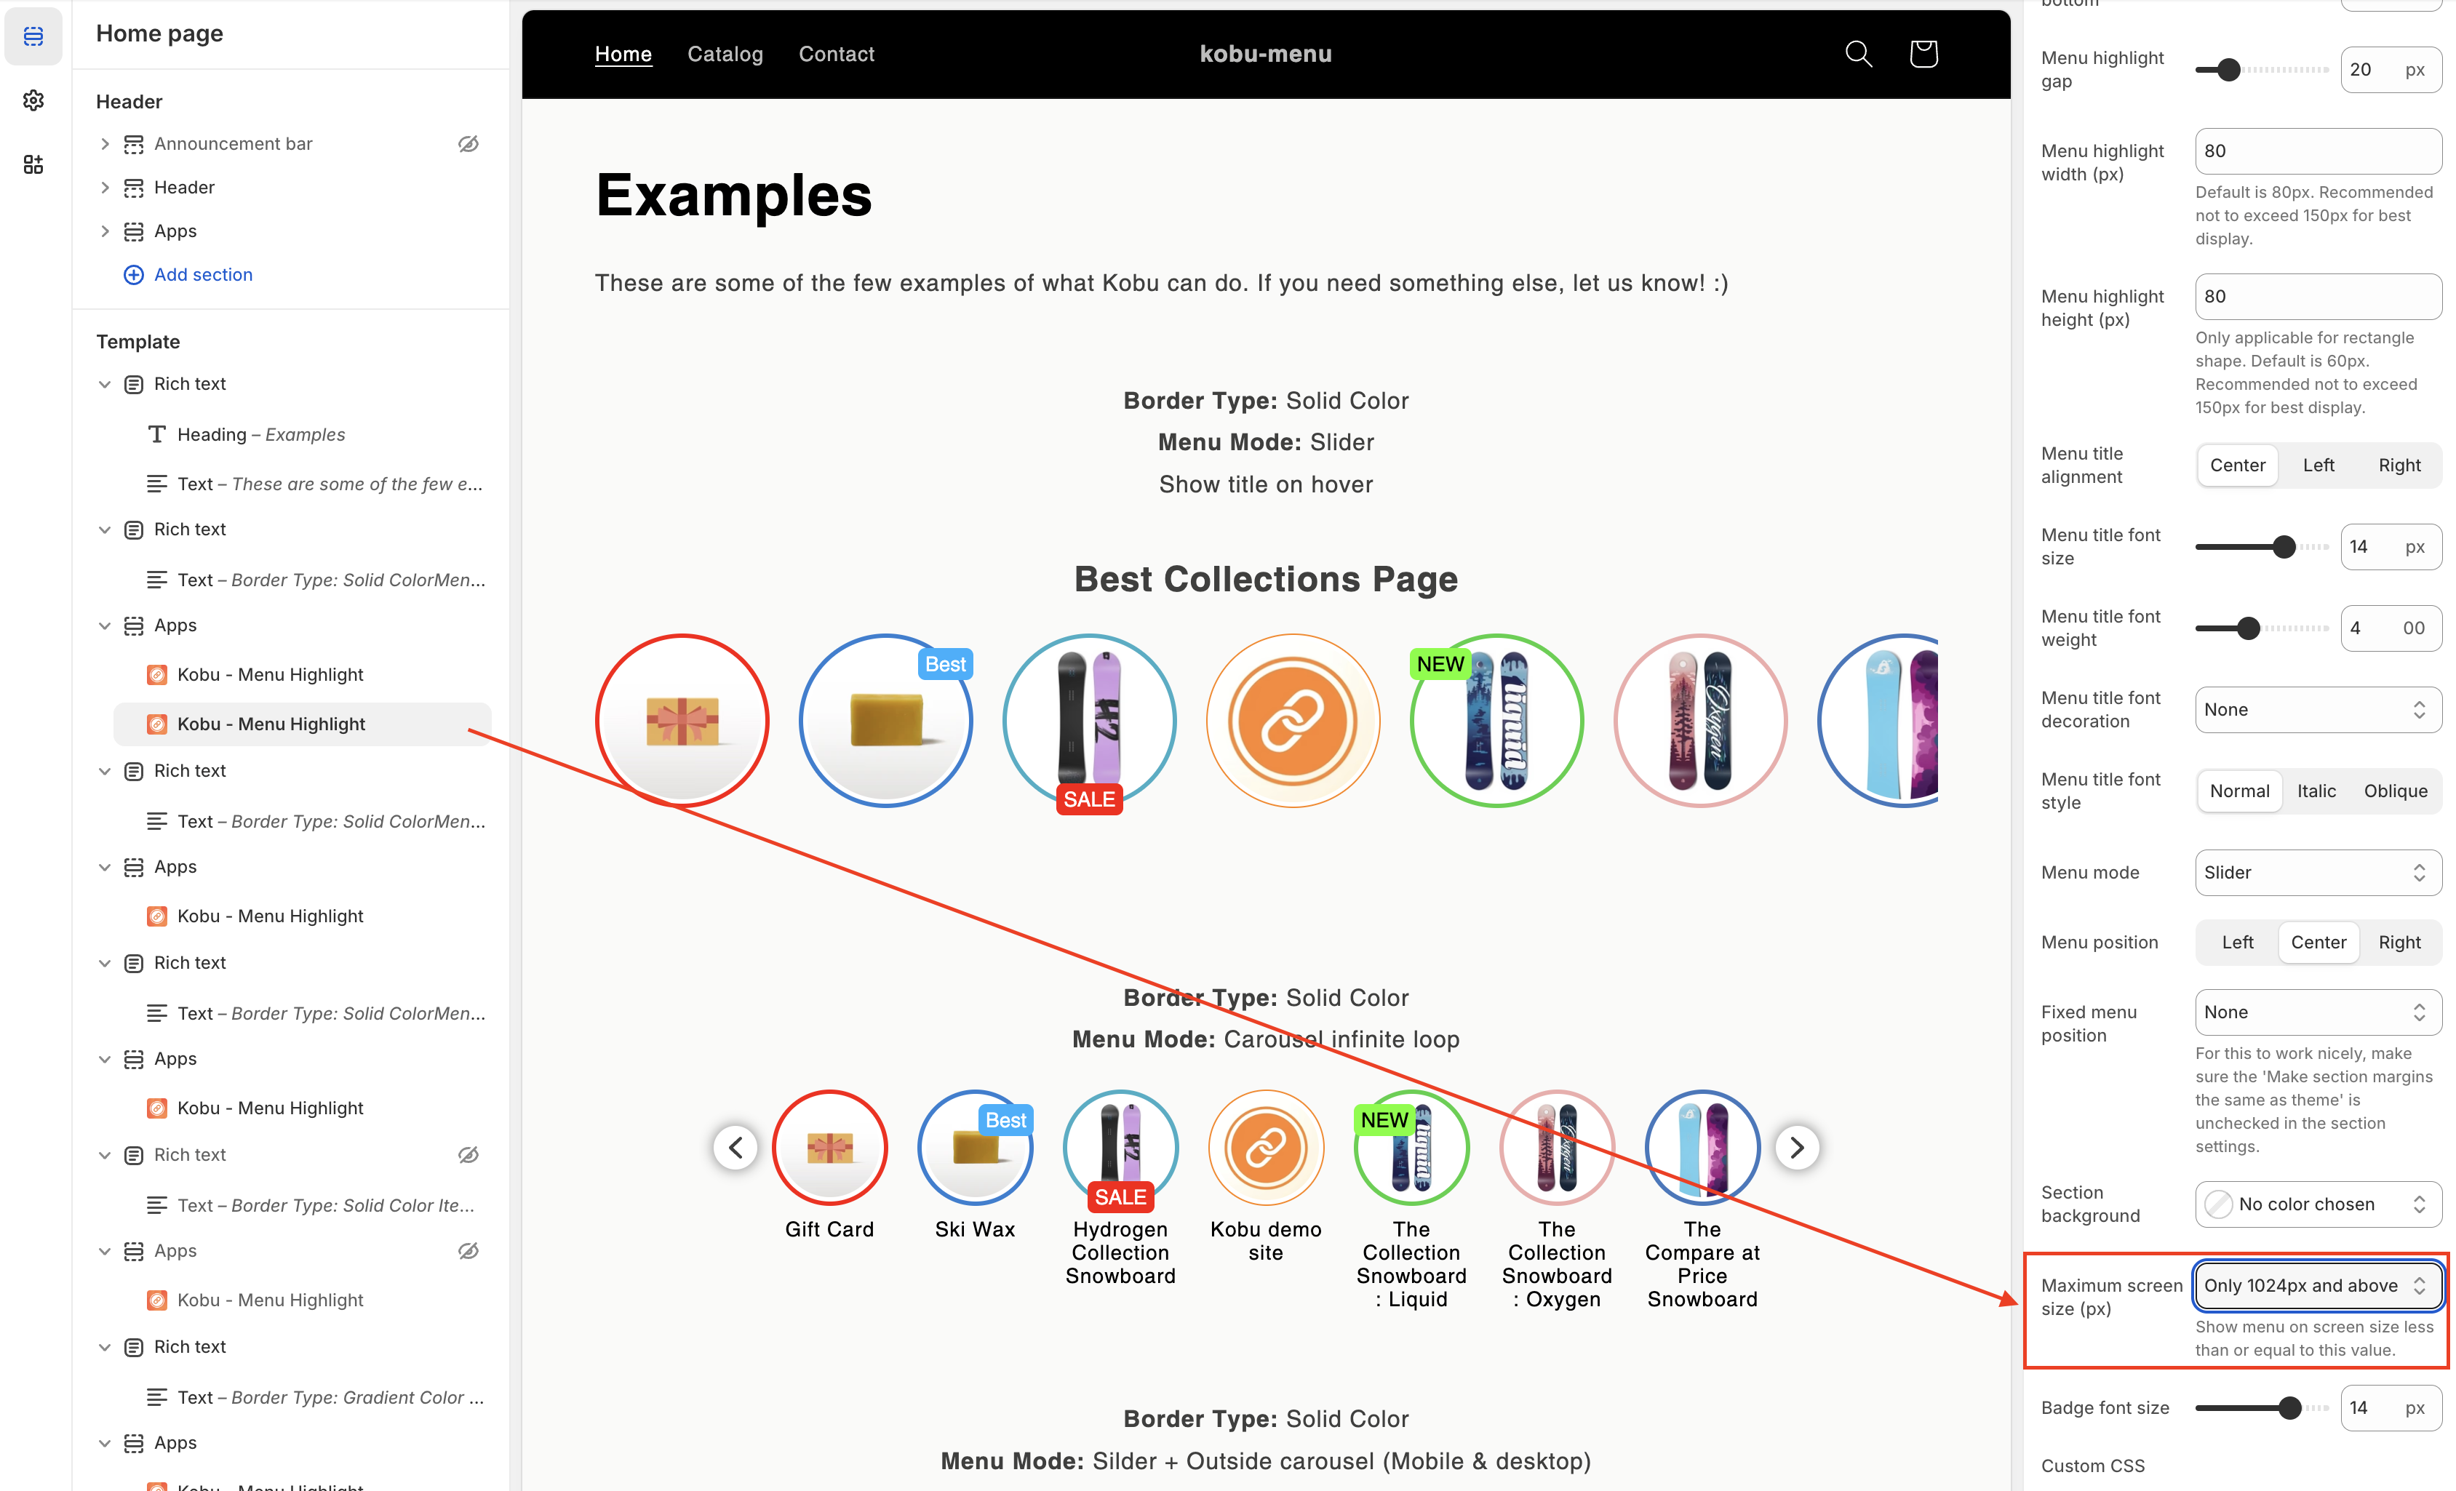Click the carousel previous arrow button
Screen dimensions: 2456x1491
(735, 1147)
